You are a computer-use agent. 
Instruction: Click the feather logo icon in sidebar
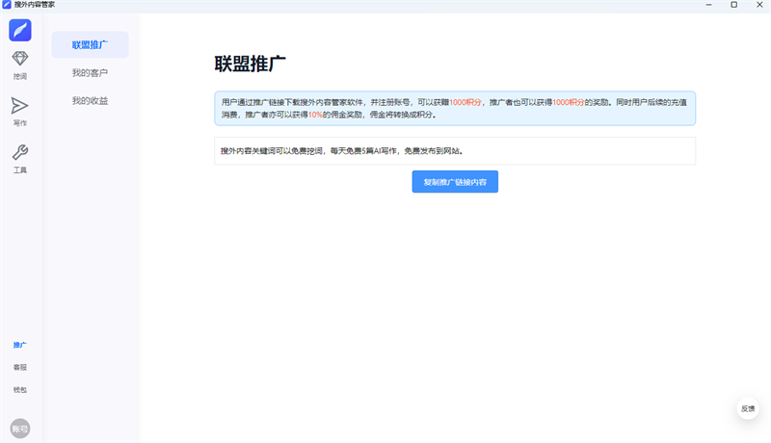point(20,30)
